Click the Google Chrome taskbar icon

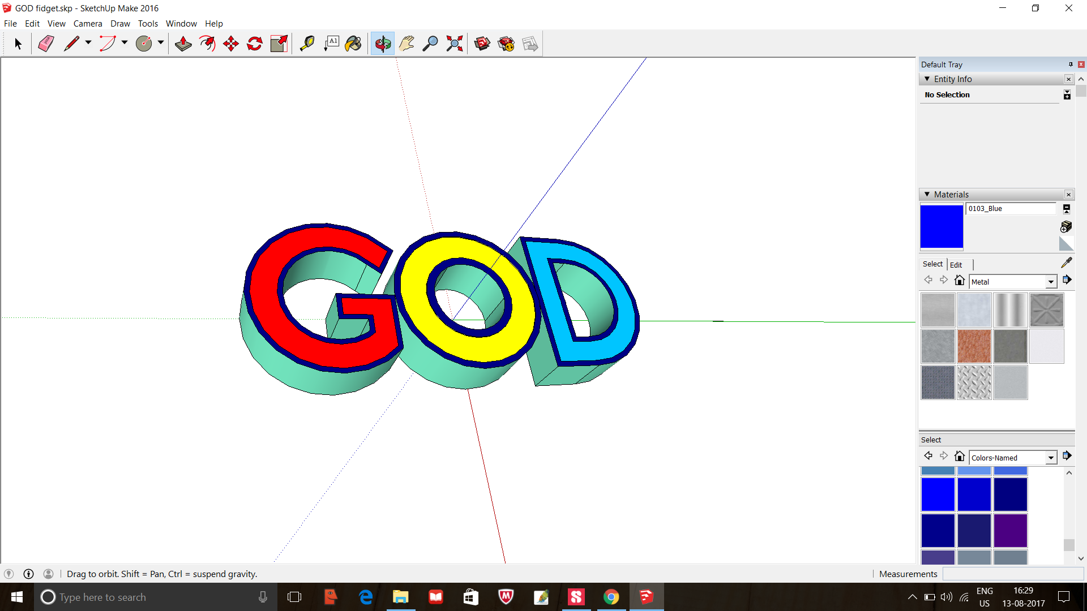tap(611, 596)
